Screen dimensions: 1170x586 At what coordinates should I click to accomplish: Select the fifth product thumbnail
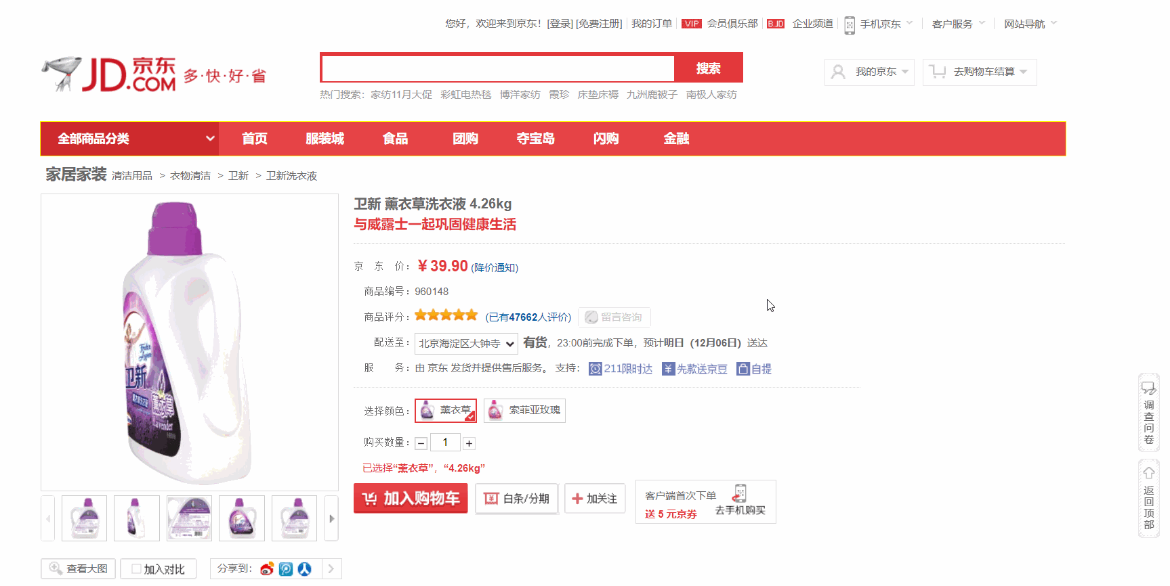point(294,518)
